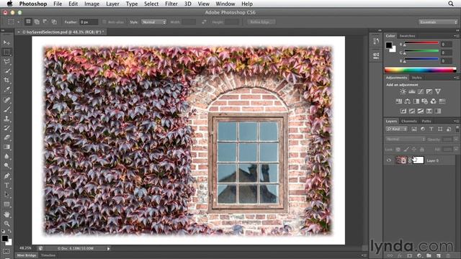
Task: Open the History panel icon
Action: [376, 41]
